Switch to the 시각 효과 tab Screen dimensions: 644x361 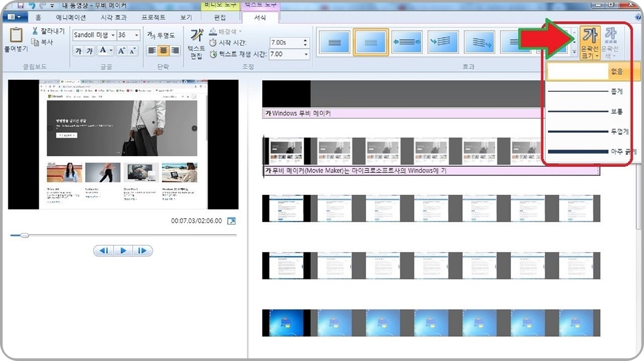coord(114,18)
